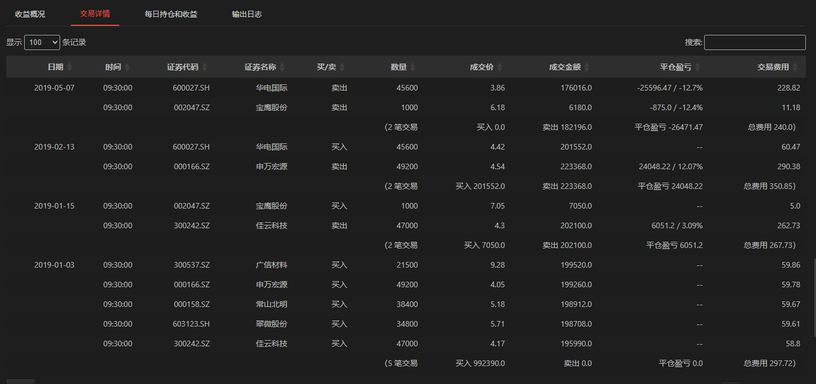Click sort icon beside 成交金额 header
816x384 pixels.
(587, 67)
